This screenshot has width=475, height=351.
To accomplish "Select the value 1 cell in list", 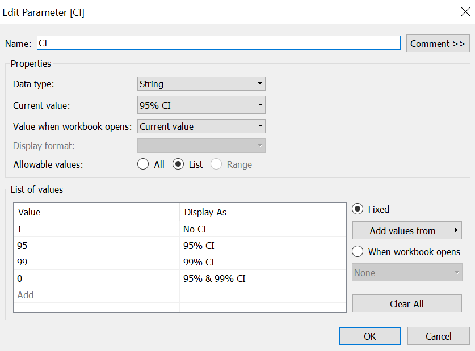I will tap(96, 229).
